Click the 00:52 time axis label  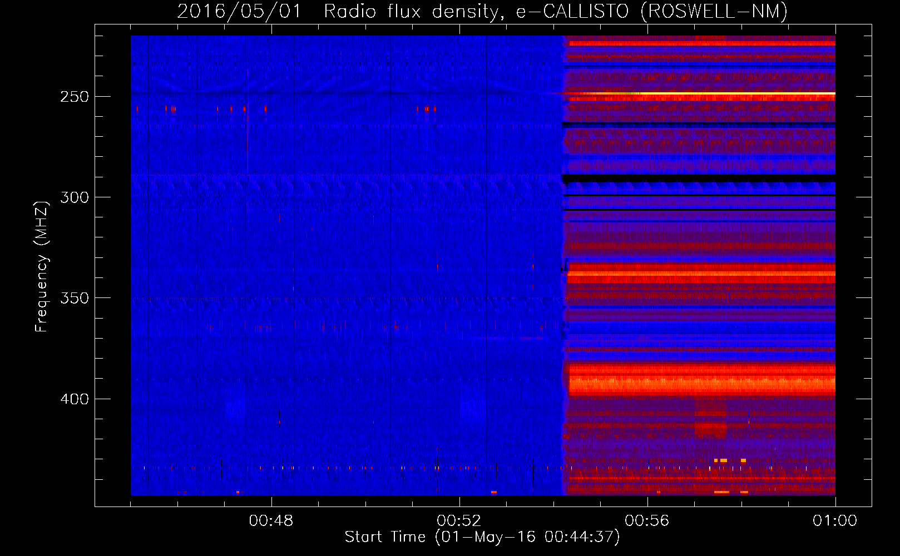(x=459, y=521)
